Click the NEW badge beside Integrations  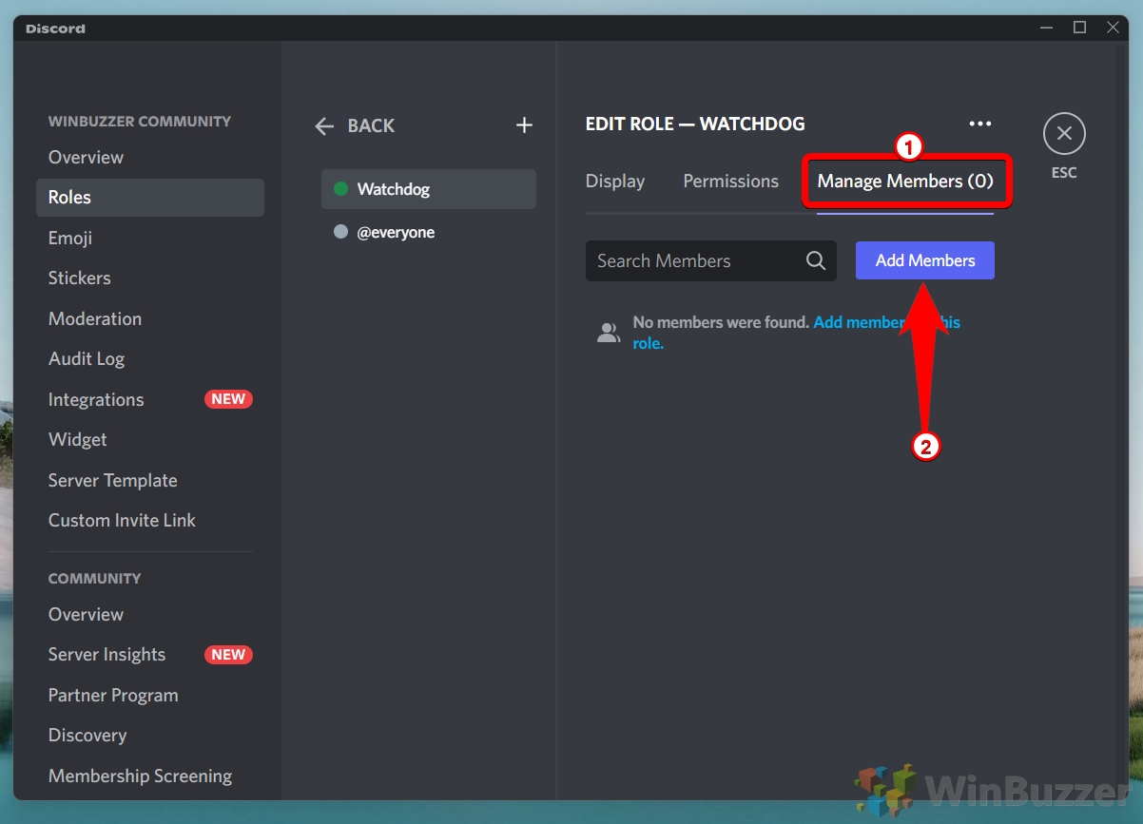(x=228, y=399)
